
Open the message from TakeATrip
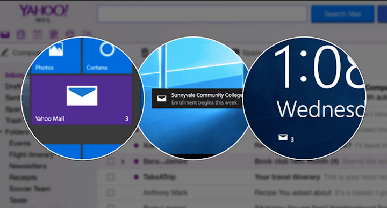click(x=160, y=177)
